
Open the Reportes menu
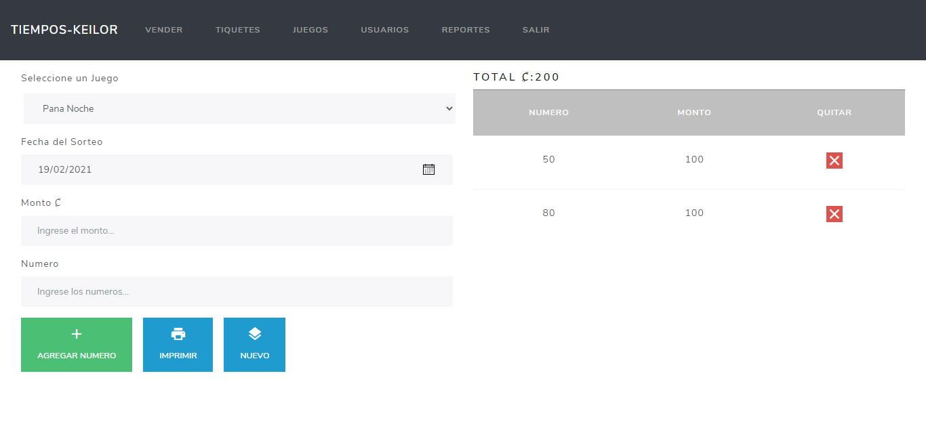pos(466,30)
